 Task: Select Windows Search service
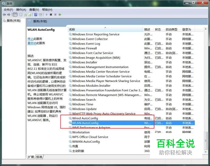131,100
